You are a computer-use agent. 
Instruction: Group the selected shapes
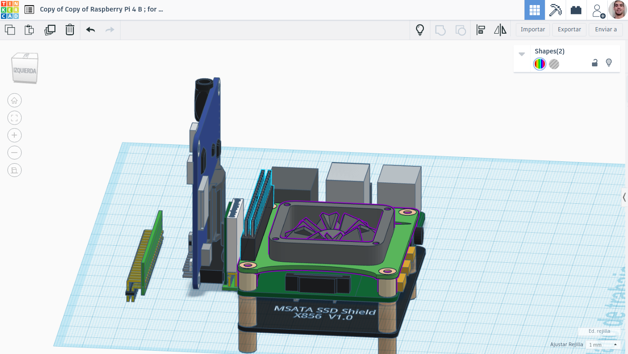click(441, 30)
